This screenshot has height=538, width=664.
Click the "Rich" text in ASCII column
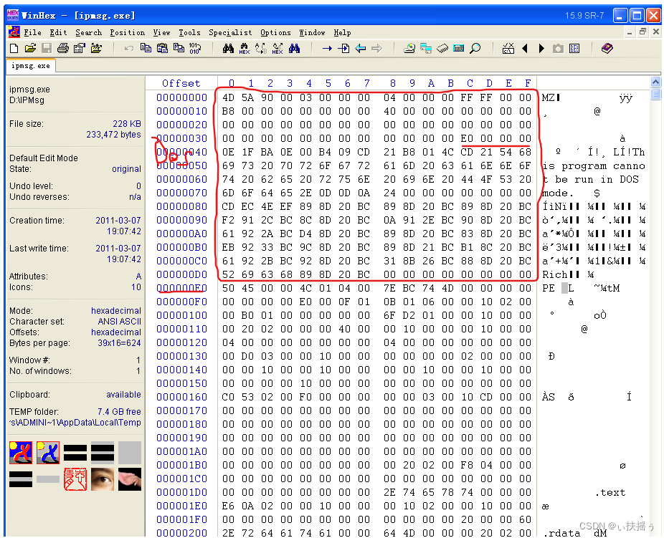555,274
